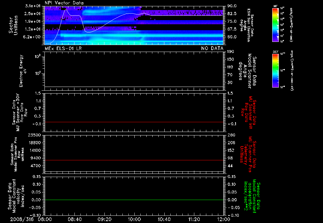Click the 75.0 sun elevation tick
323x223 pixels.
[x=232, y=21]
